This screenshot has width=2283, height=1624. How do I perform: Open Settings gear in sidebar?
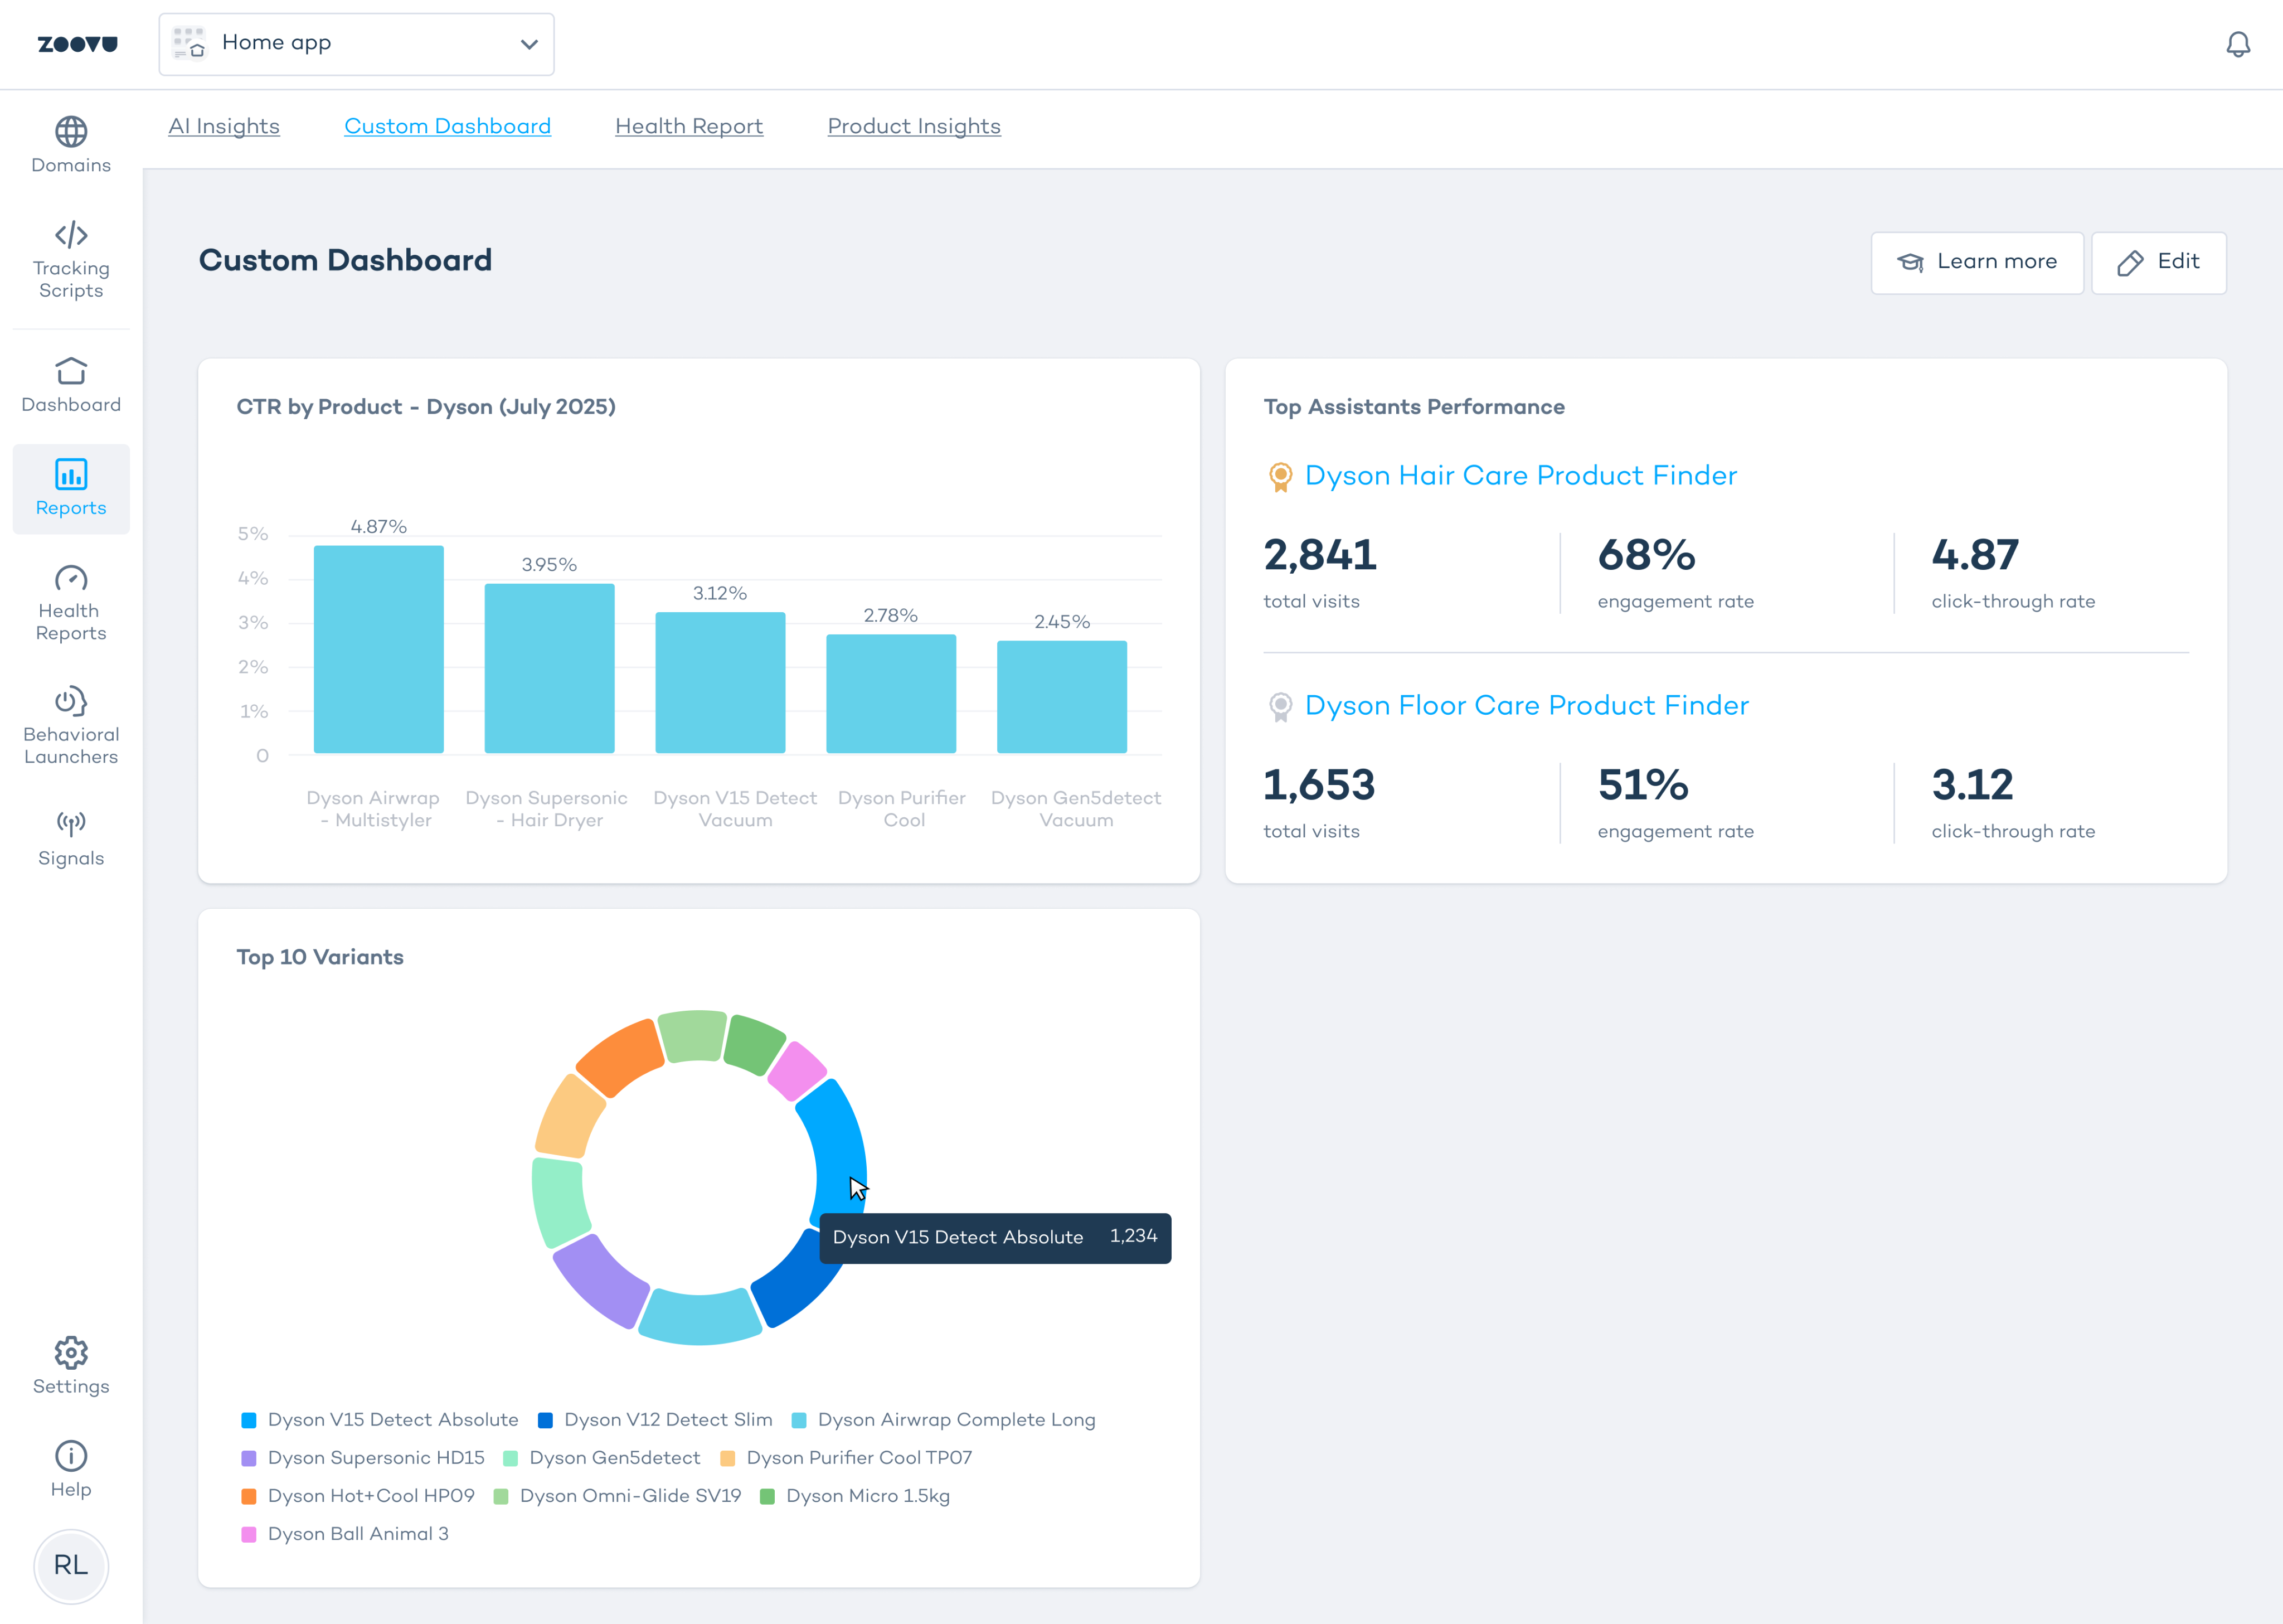pos(71,1354)
